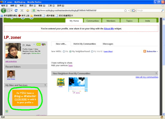Screen dimensions: 165x119
Task: Switch to the Members tab
Action: tap(111, 21)
